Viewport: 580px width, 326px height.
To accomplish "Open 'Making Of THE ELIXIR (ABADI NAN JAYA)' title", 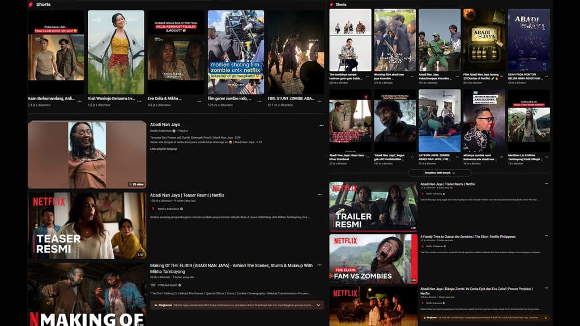I will tap(231, 268).
